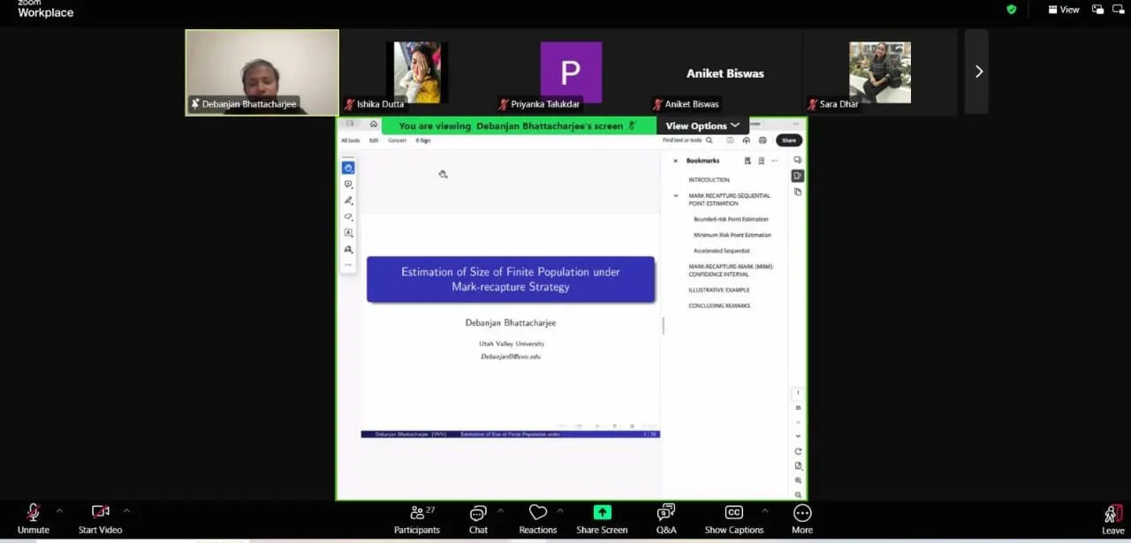1131x543 pixels.
Task: Select Aniket Biswas participant tile
Action: click(725, 72)
